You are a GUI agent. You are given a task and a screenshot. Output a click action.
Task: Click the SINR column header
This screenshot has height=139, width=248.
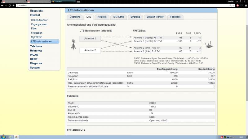[x=188, y=33]
